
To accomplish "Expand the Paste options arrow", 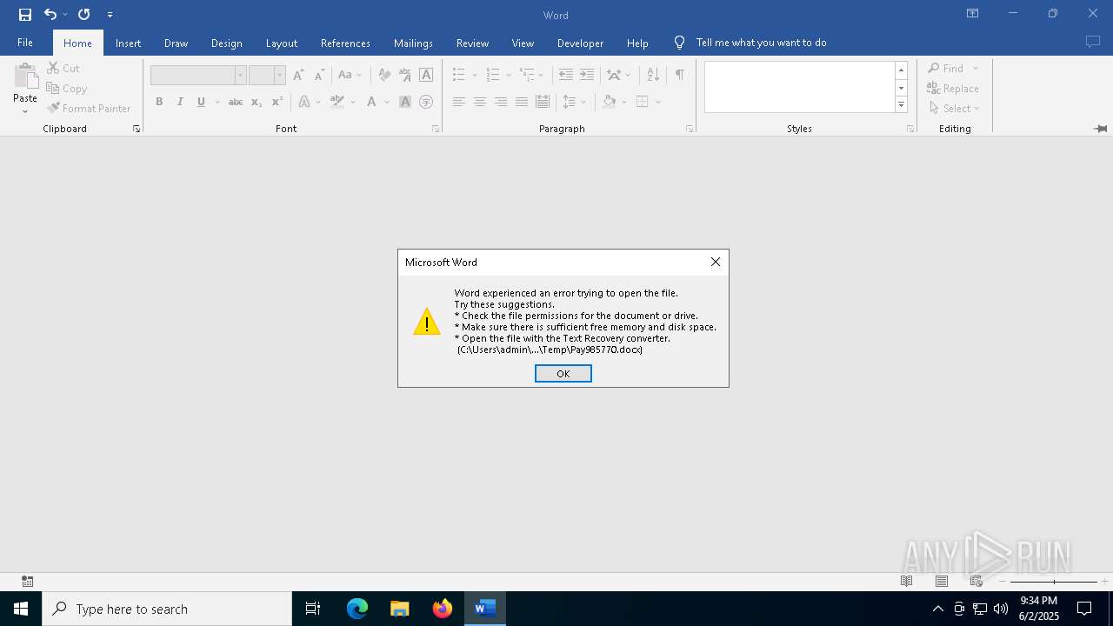I will [25, 111].
